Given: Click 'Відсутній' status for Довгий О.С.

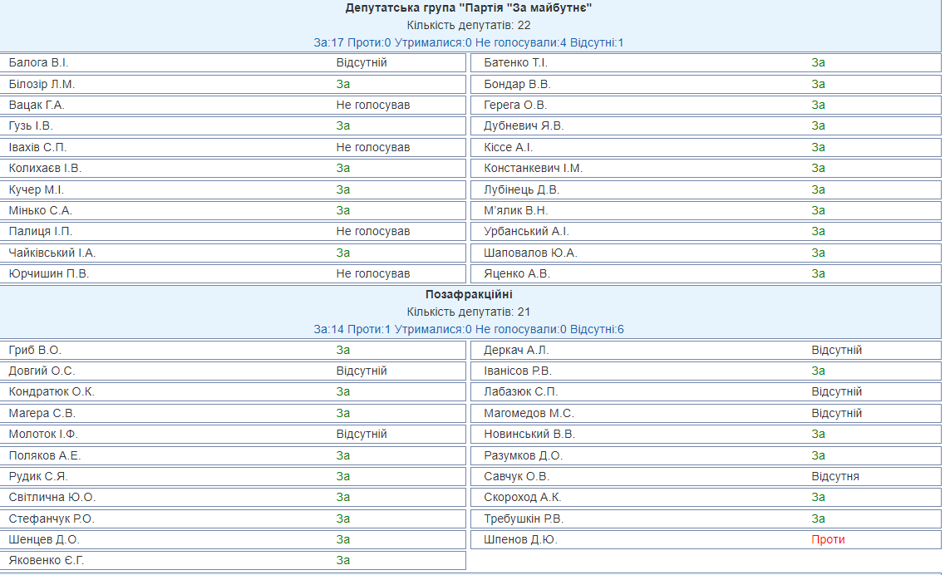Looking at the screenshot, I should [362, 371].
